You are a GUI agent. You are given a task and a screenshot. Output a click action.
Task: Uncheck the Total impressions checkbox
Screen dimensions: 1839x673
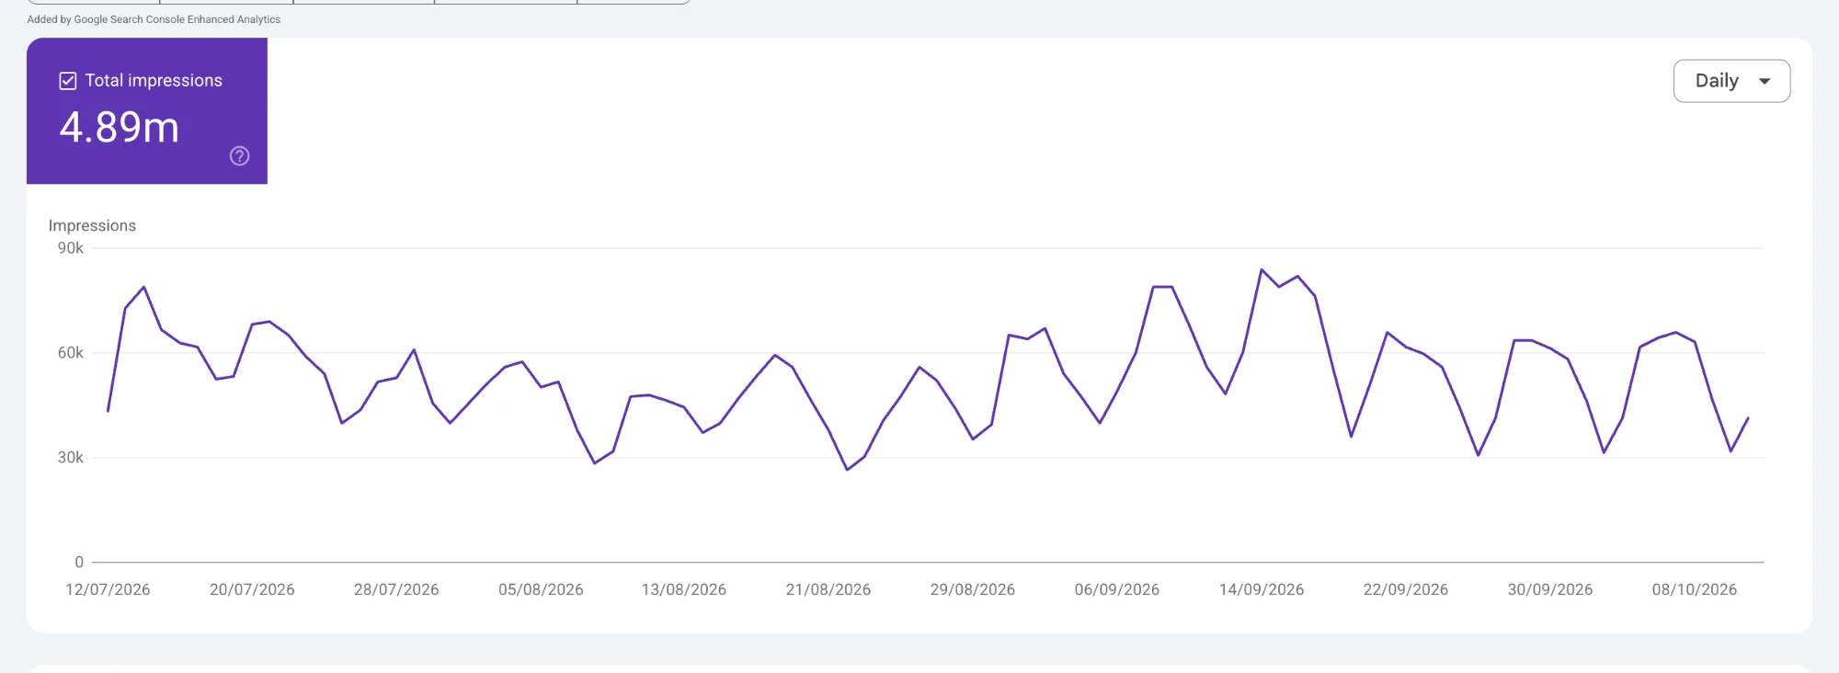click(67, 81)
